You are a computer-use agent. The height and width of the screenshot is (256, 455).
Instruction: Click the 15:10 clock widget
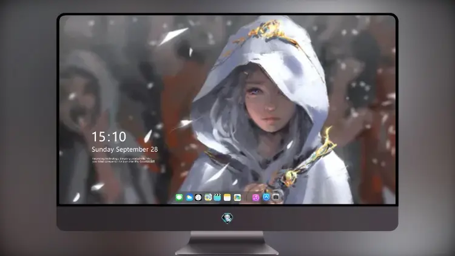(109, 136)
